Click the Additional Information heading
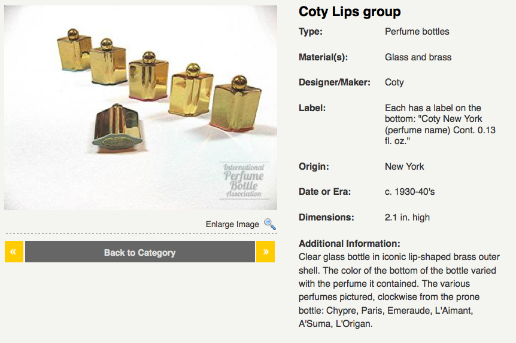This screenshot has width=516, height=343. [349, 243]
